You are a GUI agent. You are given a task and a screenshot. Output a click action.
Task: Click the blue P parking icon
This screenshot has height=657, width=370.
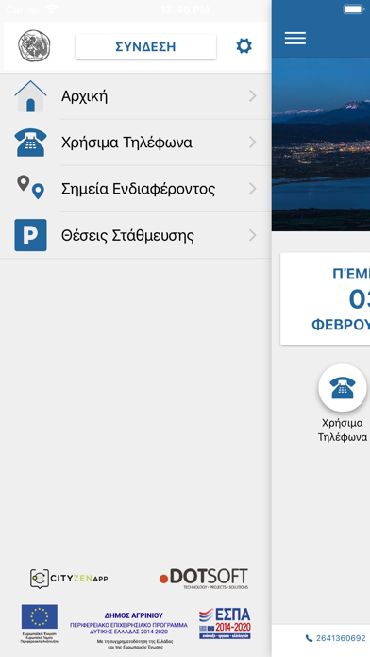pyautogui.click(x=30, y=235)
